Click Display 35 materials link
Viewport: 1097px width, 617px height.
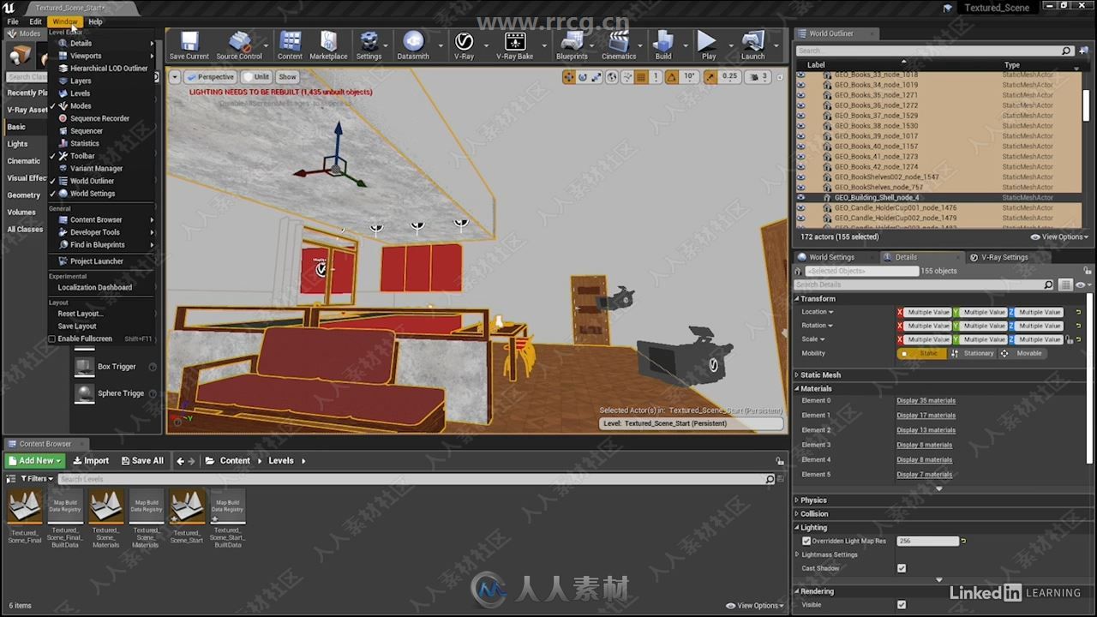926,401
